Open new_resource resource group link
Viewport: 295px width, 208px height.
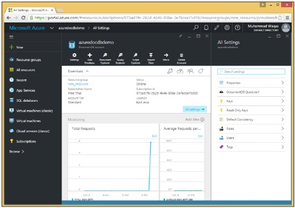click(x=78, y=84)
